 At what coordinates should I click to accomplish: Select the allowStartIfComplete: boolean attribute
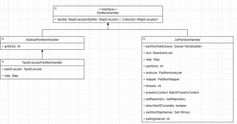click(x=188, y=106)
